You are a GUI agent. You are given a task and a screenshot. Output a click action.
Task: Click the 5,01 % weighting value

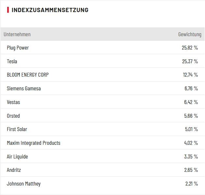[x=191, y=129]
